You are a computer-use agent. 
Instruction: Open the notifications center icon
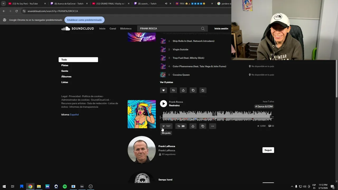(332, 187)
